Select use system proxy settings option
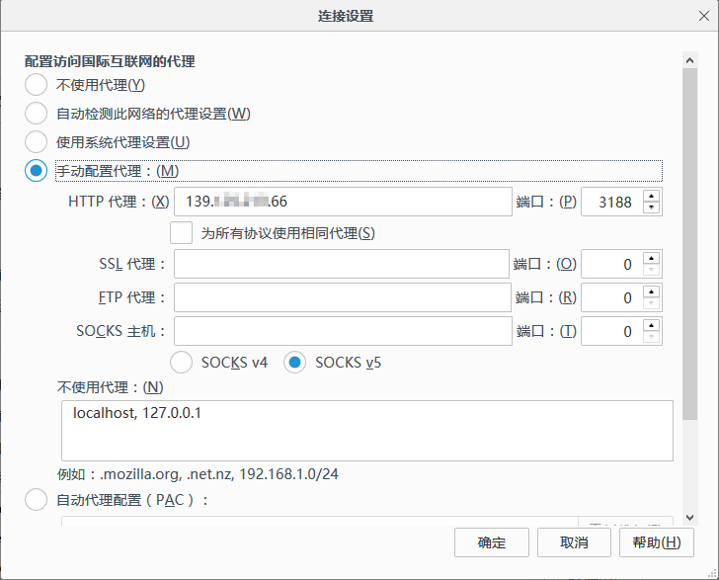719x580 pixels. coord(36,142)
